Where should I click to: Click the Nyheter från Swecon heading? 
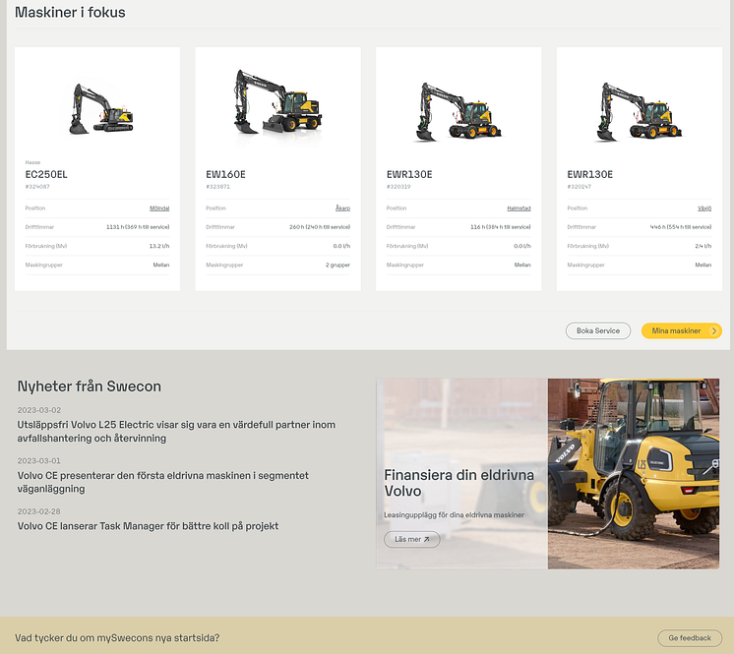tap(90, 386)
